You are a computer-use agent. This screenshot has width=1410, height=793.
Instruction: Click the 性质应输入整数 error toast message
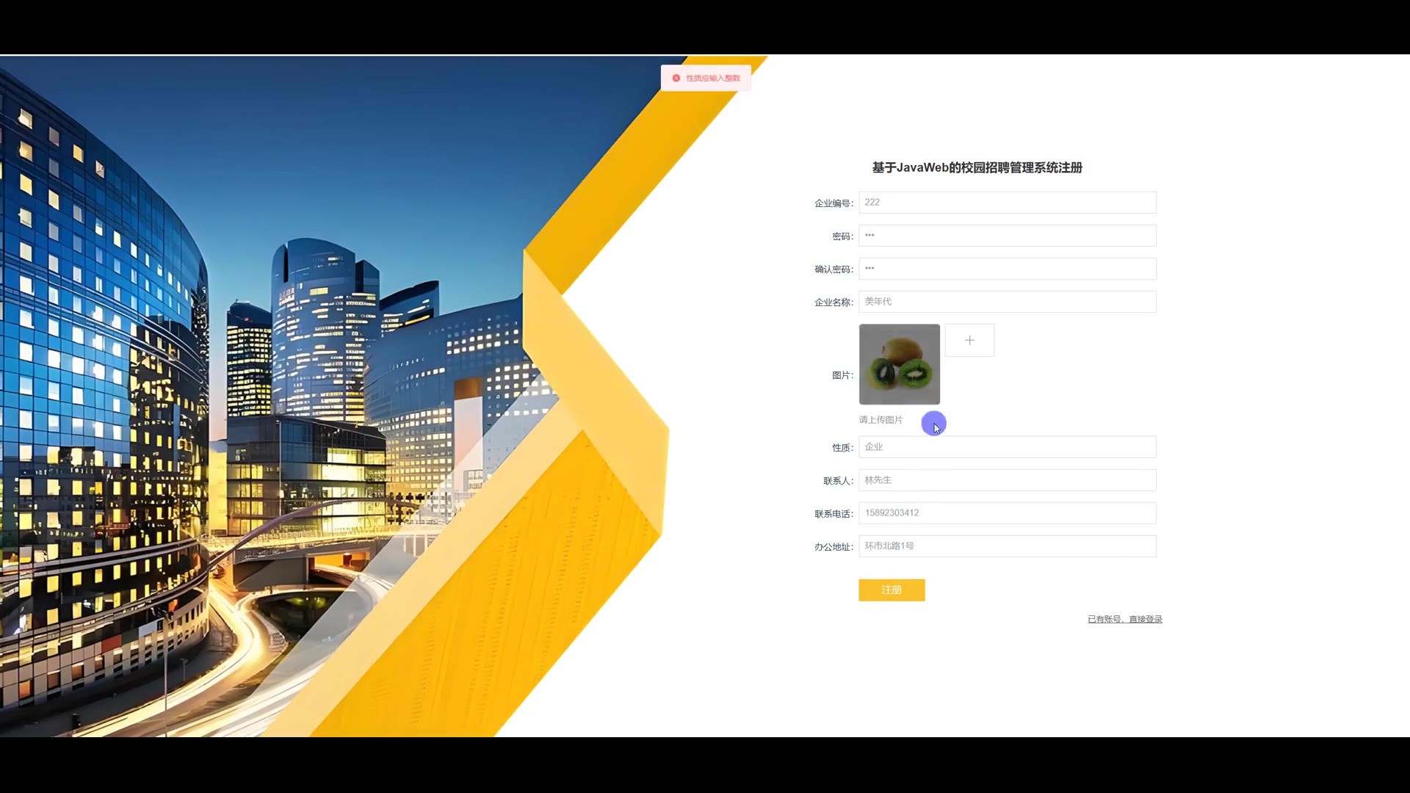712,78
